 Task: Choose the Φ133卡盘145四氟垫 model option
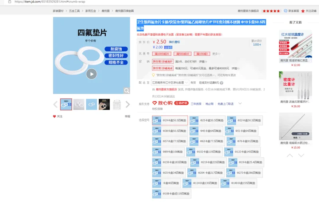(x=242, y=152)
